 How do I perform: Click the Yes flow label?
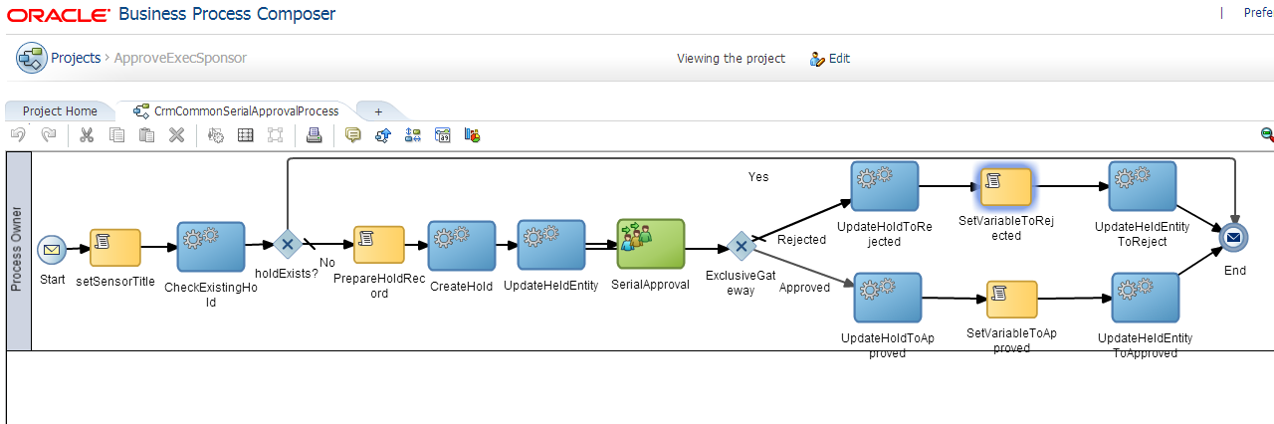pyautogui.click(x=758, y=177)
